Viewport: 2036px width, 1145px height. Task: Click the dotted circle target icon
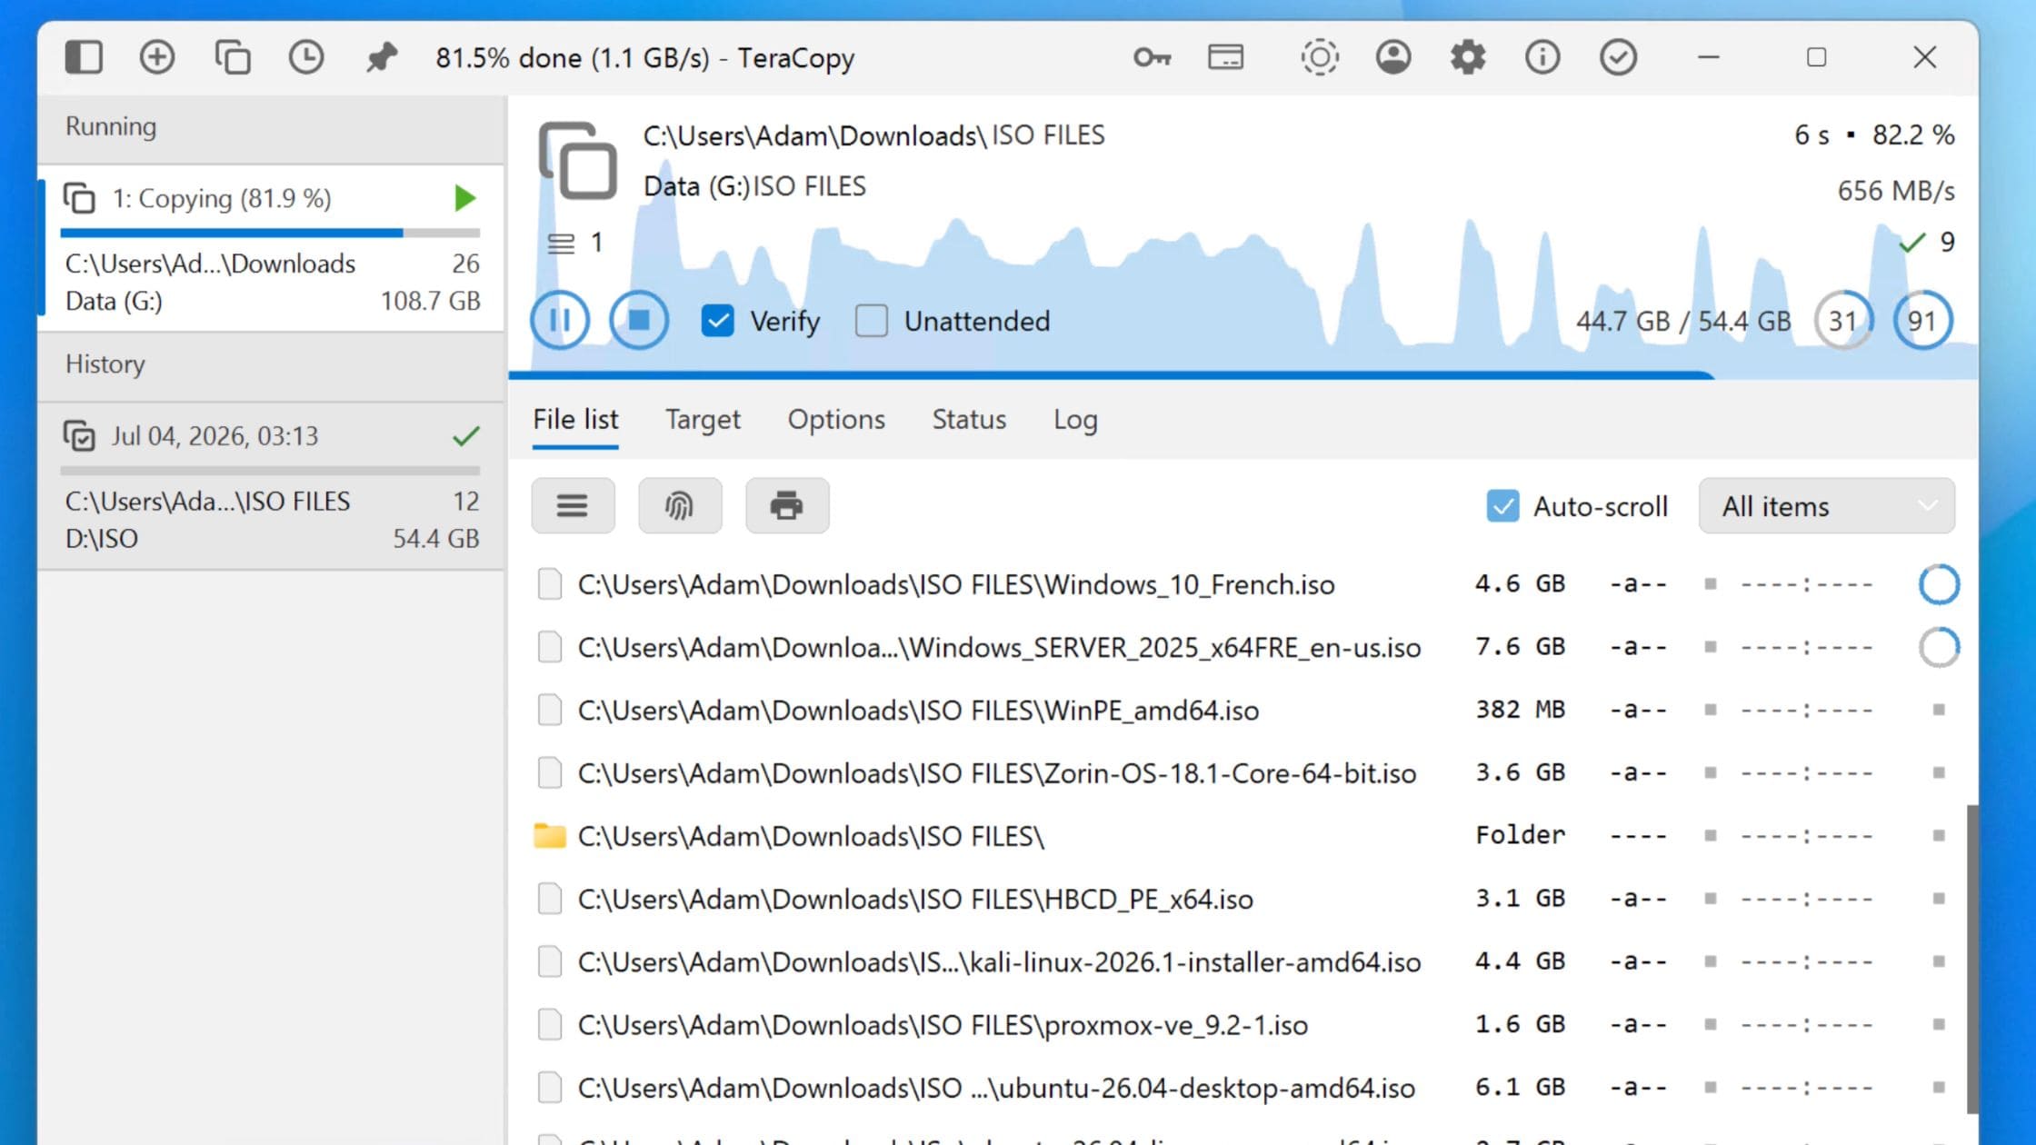(1319, 57)
